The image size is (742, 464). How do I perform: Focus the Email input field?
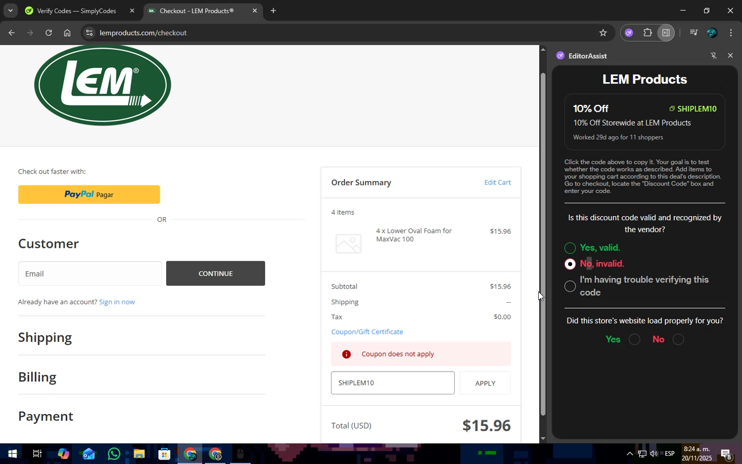point(90,274)
